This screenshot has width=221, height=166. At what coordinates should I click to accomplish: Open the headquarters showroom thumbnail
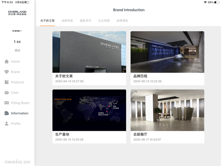coord(167,110)
